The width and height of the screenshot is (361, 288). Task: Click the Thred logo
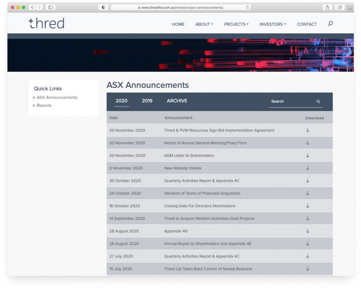(46, 23)
